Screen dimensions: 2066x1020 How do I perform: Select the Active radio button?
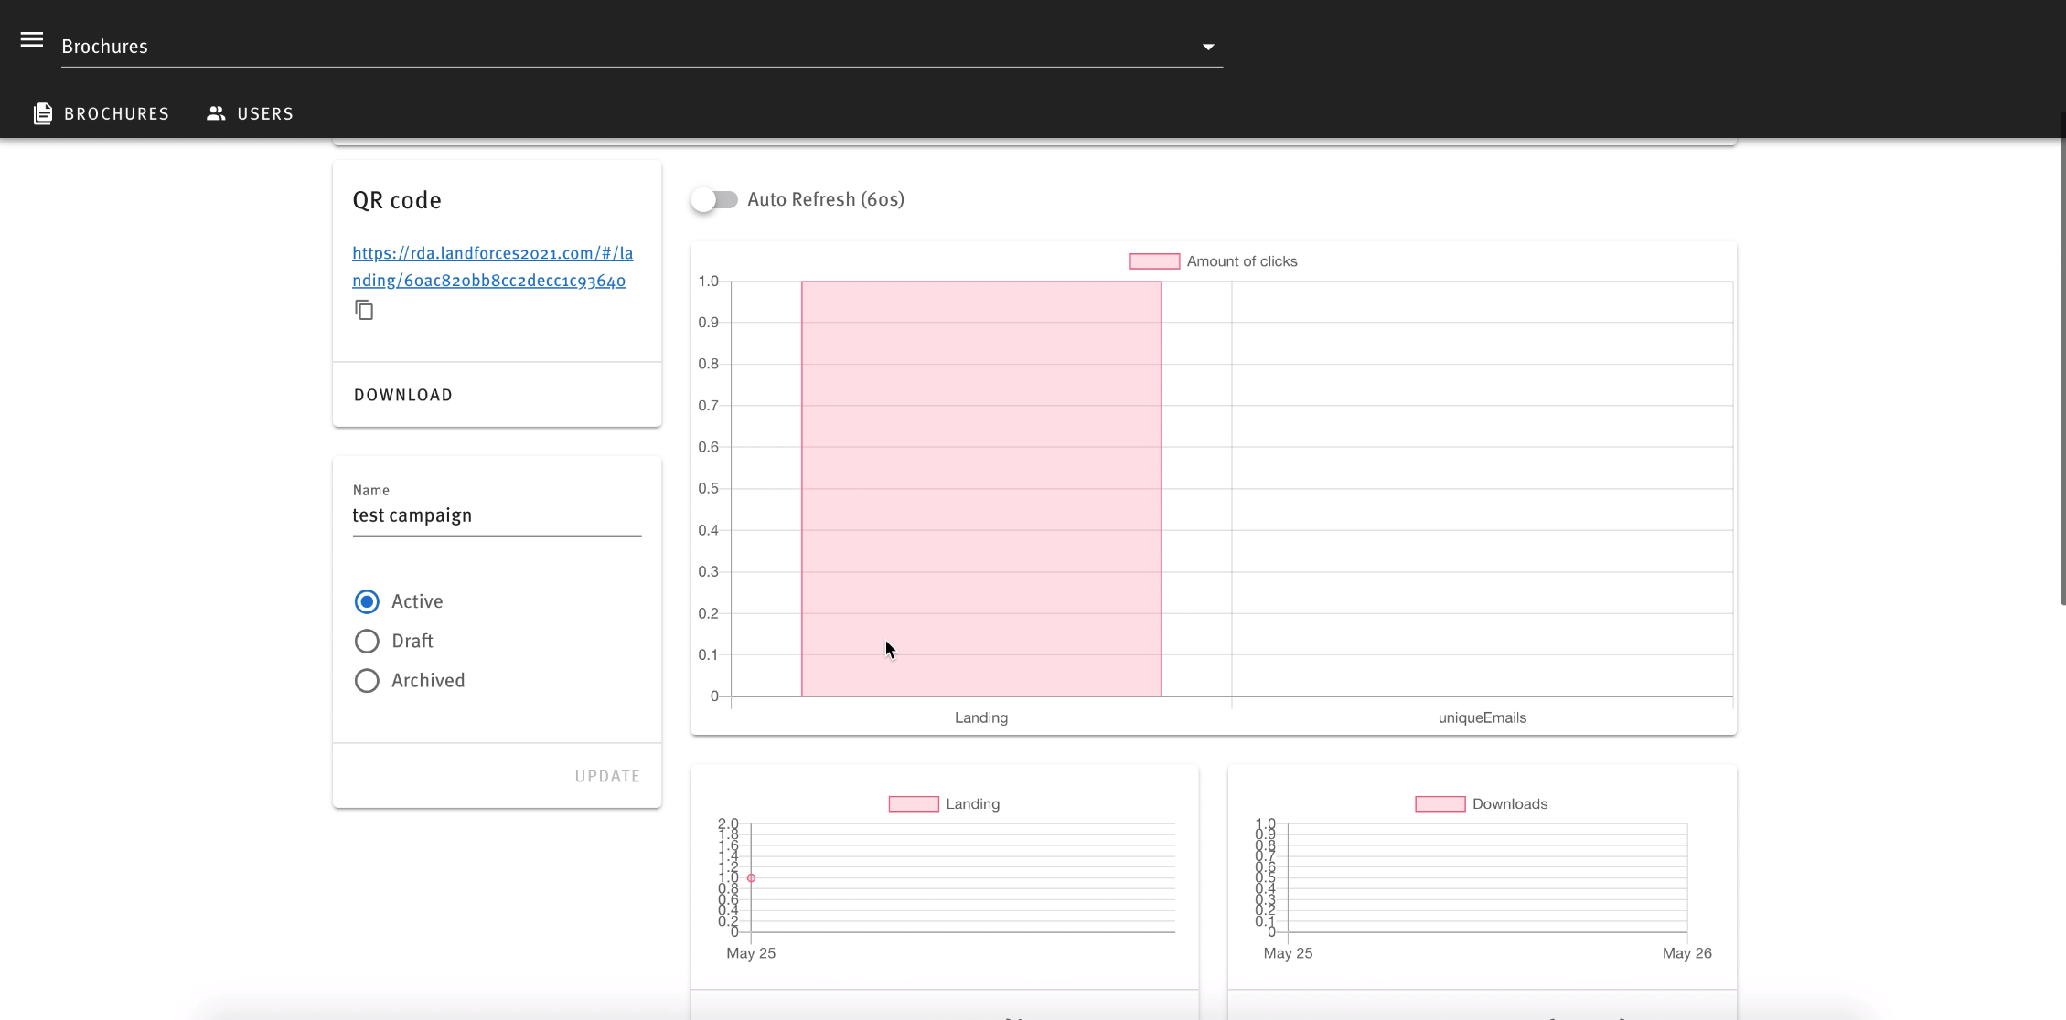(x=367, y=601)
